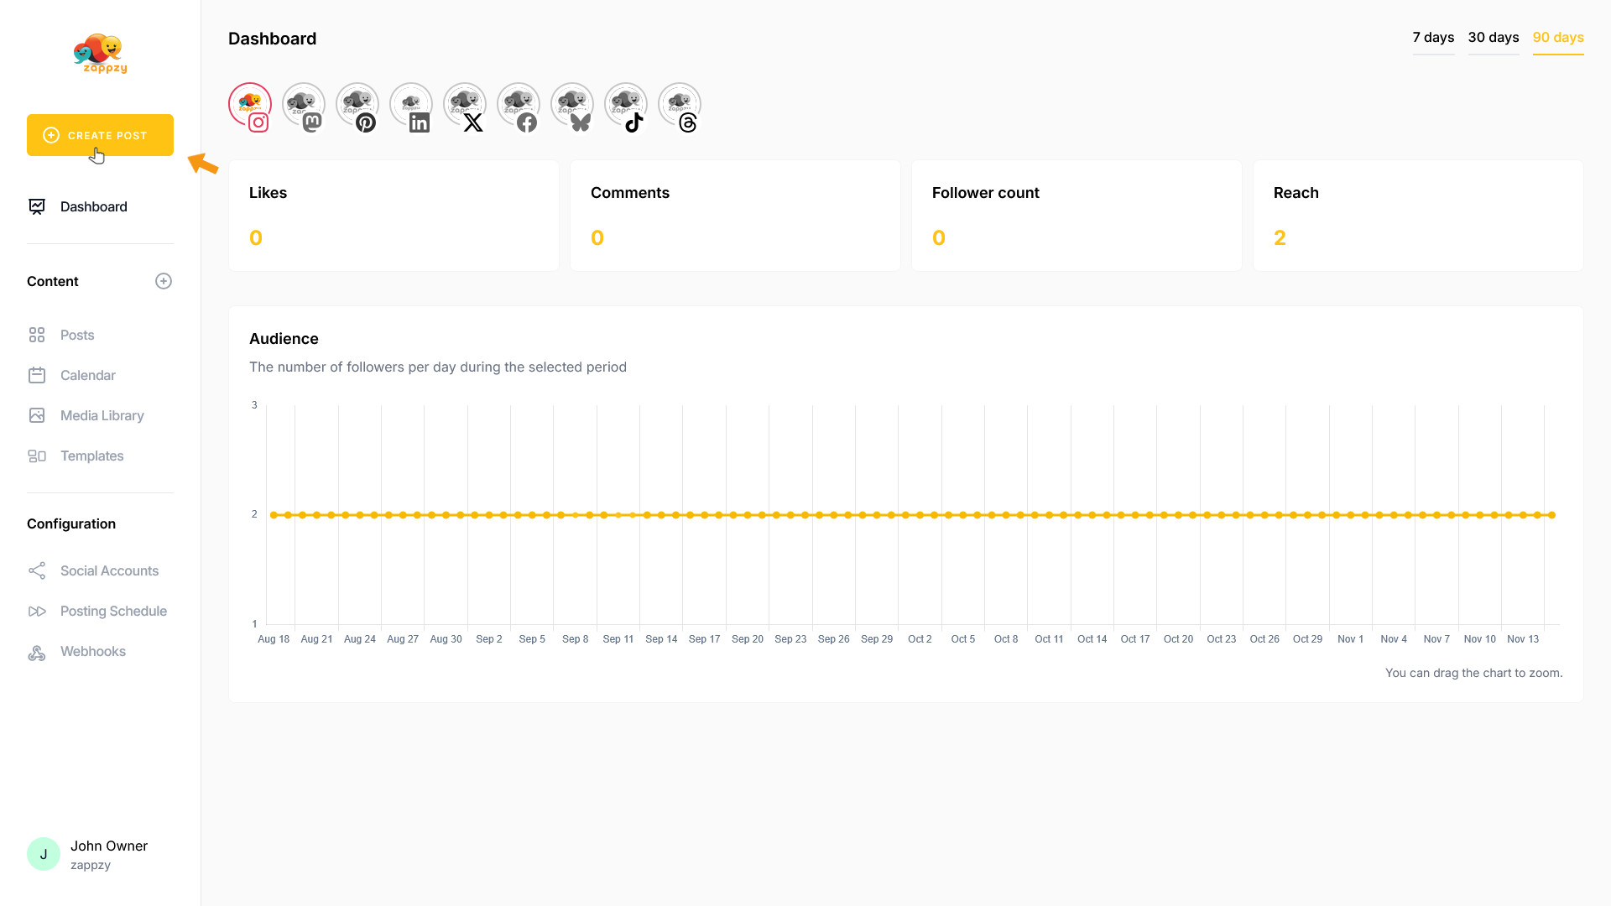
Task: Select the Pinterest account avatar
Action: [x=357, y=105]
